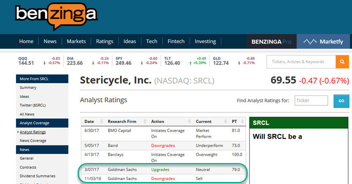Focus the Tickers, Articles & Keywords search box
The height and width of the screenshot is (184, 352).
click(x=301, y=62)
